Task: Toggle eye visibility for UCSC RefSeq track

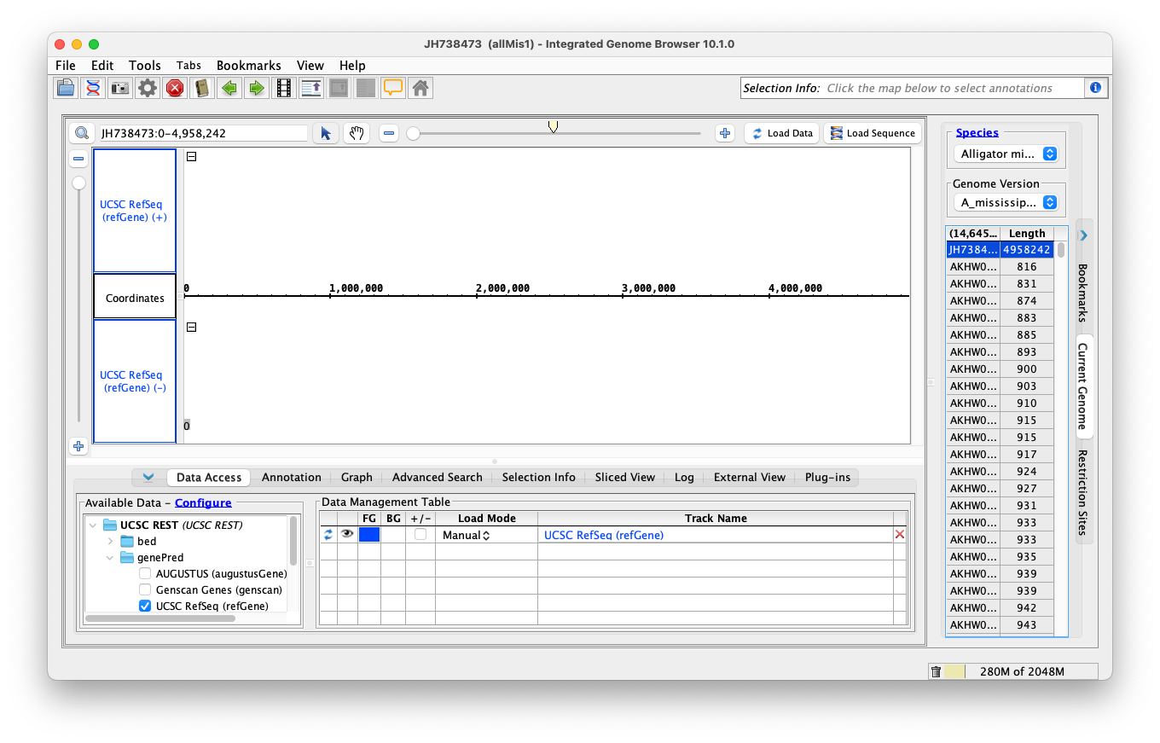Action: (x=347, y=535)
